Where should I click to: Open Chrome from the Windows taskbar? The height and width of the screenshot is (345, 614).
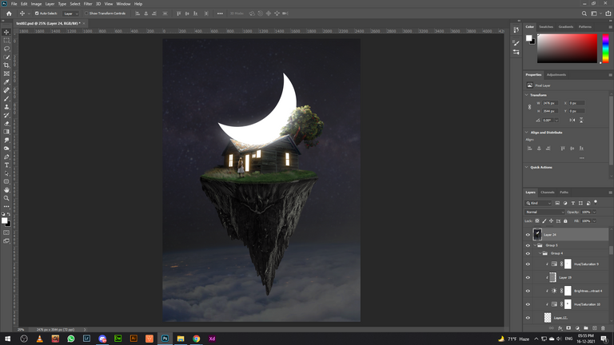point(196,339)
